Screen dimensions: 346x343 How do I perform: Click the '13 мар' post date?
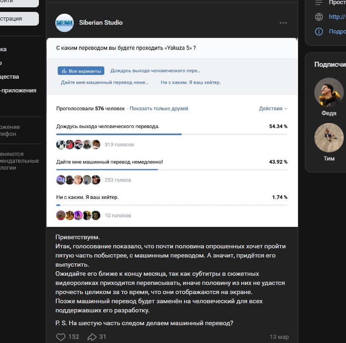coord(279,337)
